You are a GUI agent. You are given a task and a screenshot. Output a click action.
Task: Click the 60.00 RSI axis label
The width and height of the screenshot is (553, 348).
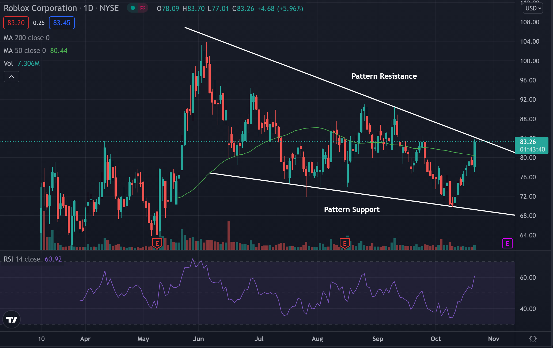coord(528,277)
